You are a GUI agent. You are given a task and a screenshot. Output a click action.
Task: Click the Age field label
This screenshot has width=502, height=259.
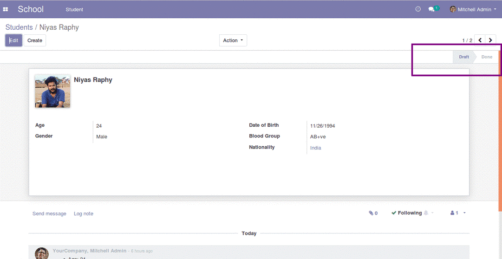(40, 125)
